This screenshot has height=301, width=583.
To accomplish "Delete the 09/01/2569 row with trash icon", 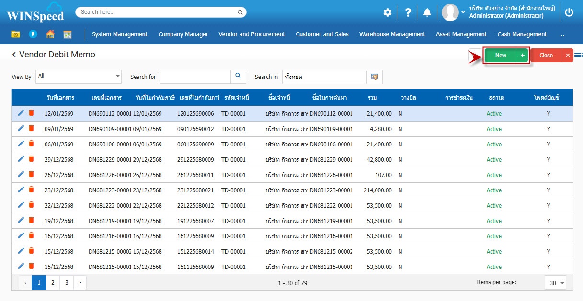I will pyautogui.click(x=31, y=128).
